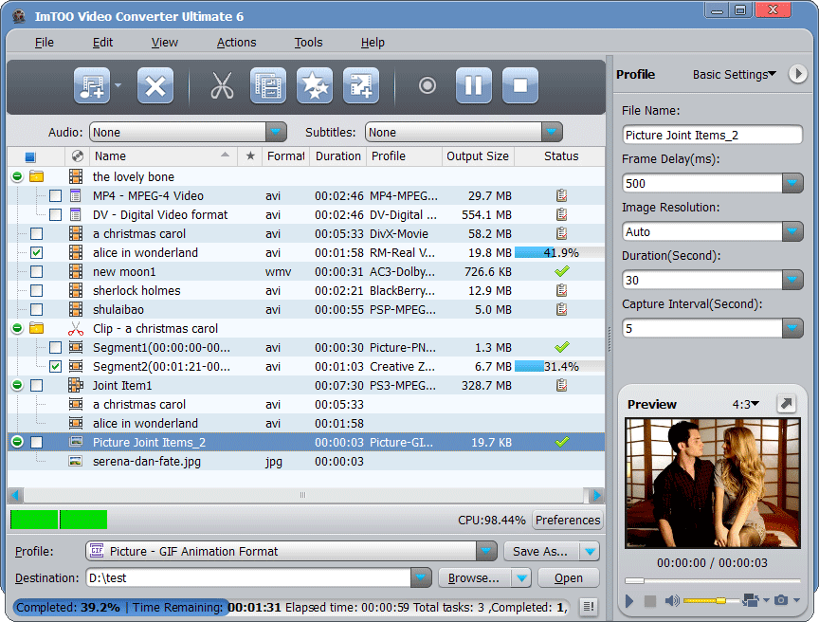Open the Help menu
The height and width of the screenshot is (622, 819).
click(x=373, y=43)
